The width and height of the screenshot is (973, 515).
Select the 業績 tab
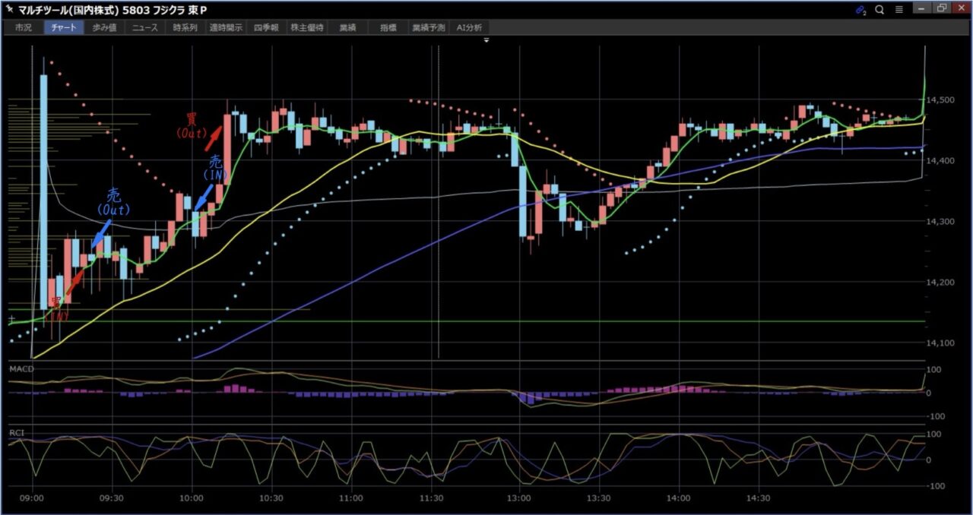[x=347, y=27]
